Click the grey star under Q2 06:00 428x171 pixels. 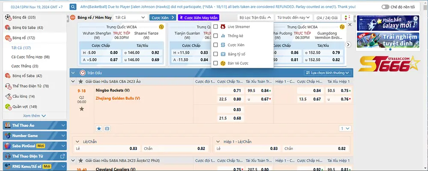82,109
